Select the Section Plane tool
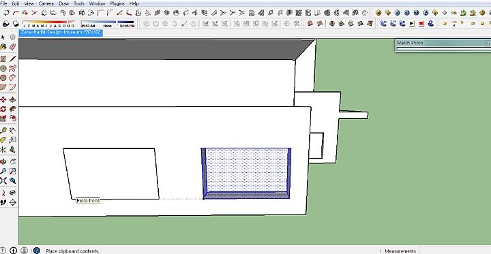The height and width of the screenshot is (254, 491). [x=12, y=202]
